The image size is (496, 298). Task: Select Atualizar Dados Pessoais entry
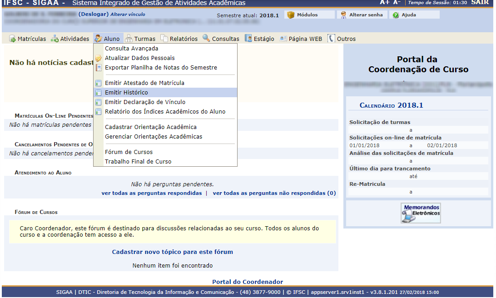(140, 58)
